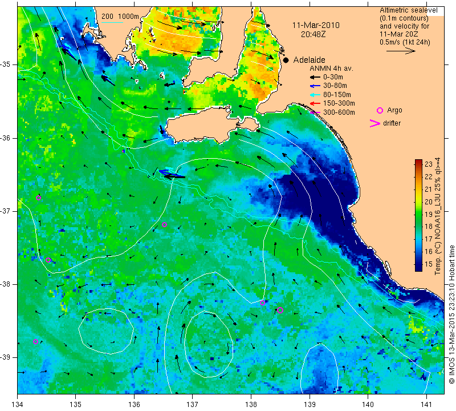
Task: Click the magenta drifter legend symbol
Action: click(x=374, y=123)
